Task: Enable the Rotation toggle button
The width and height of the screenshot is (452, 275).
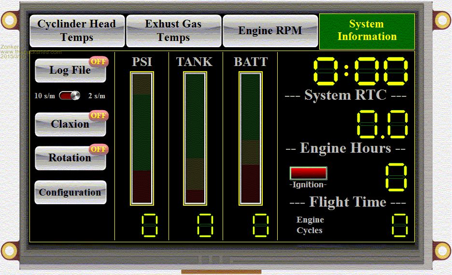Action: tap(71, 158)
